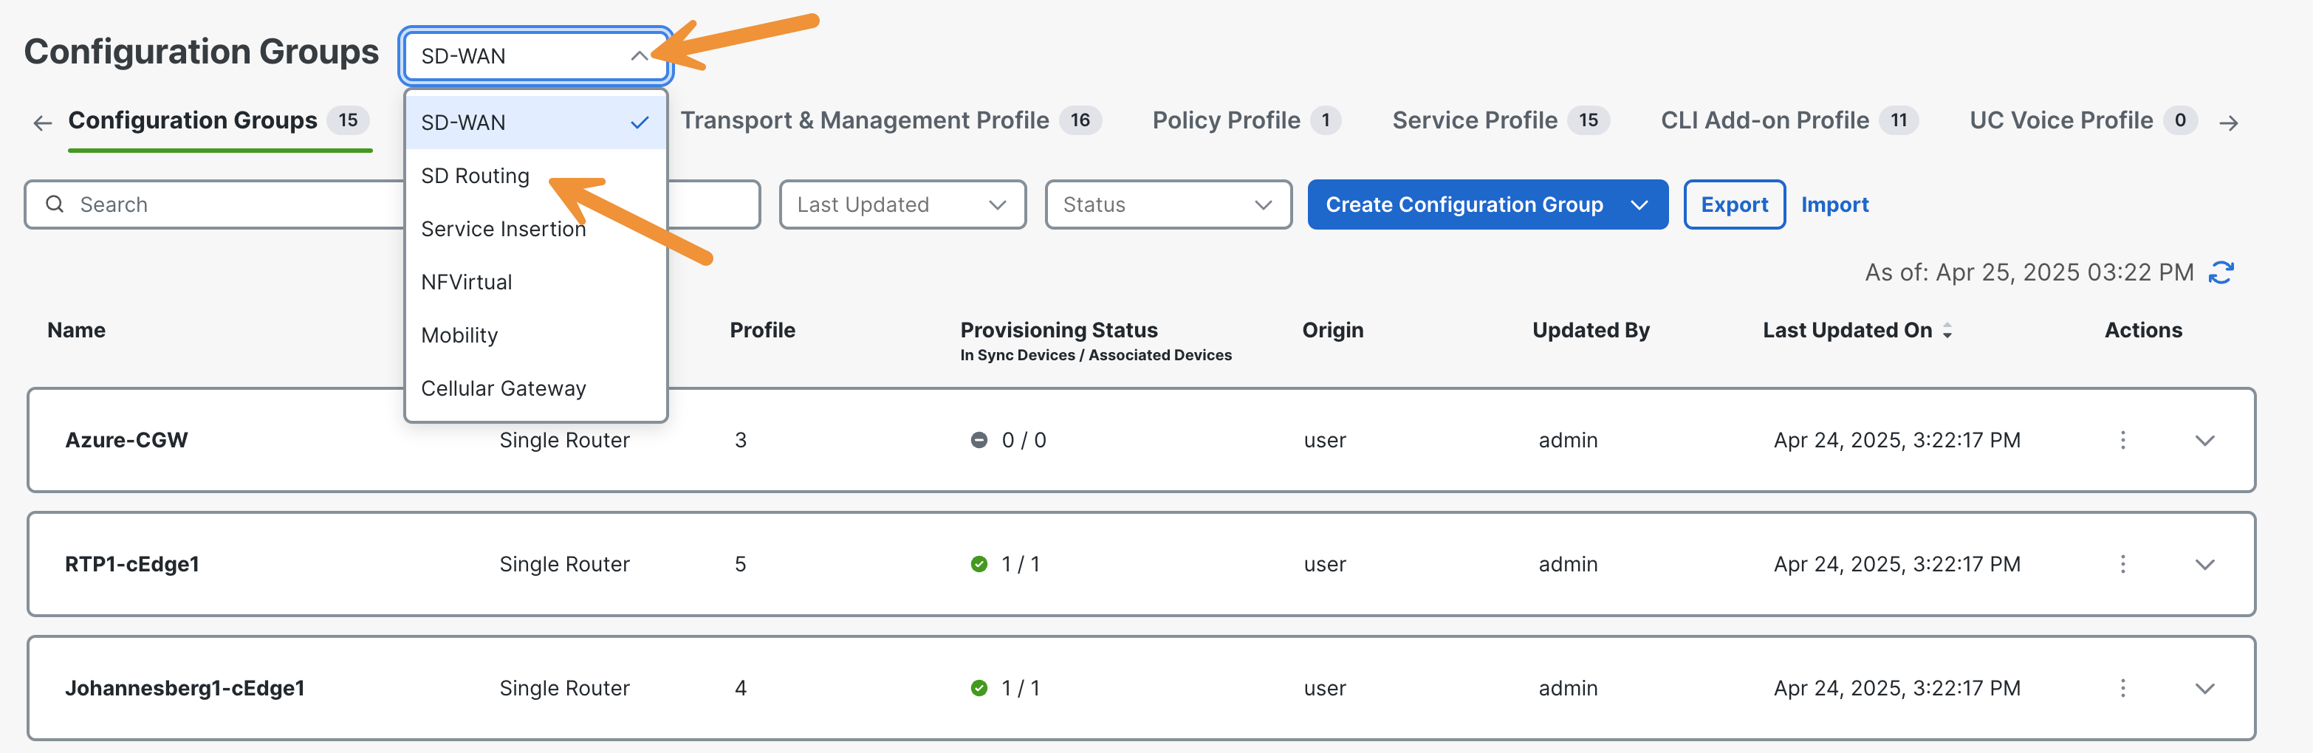Select Service Insertion option
This screenshot has width=2313, height=753.
click(x=536, y=229)
